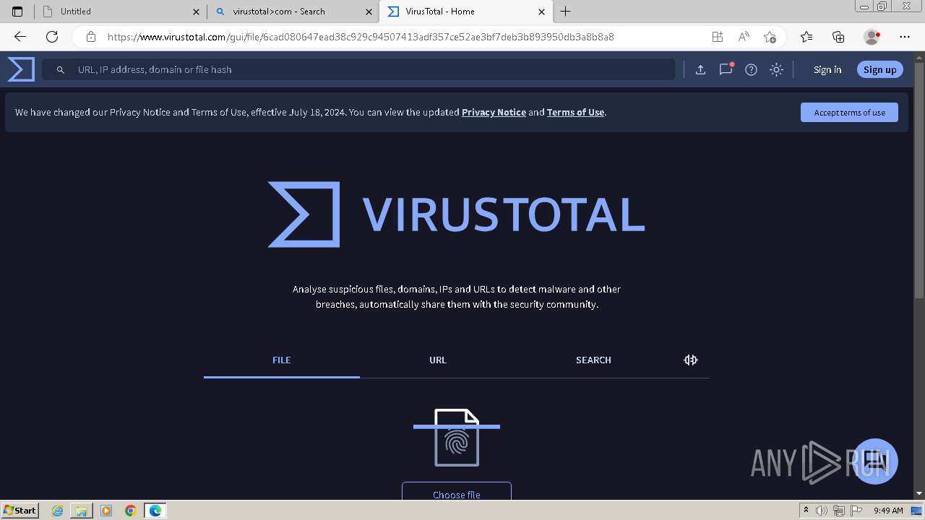Show hidden system tray icons
The height and width of the screenshot is (520, 925).
coord(806,511)
